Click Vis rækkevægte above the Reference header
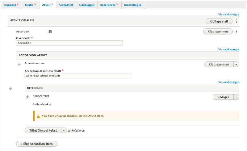The width and height of the screenshot is (247, 151). [x=228, y=82]
